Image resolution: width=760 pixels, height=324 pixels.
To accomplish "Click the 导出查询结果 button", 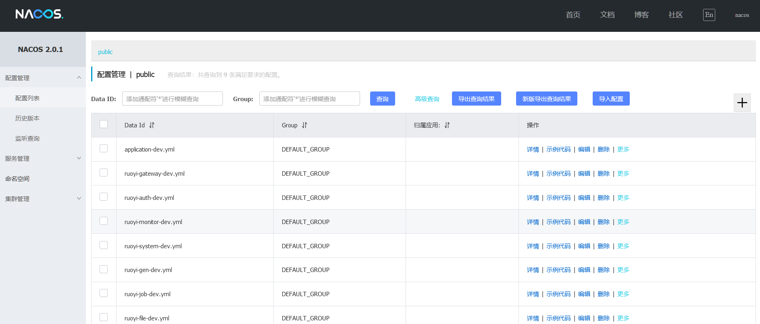I will coord(476,99).
